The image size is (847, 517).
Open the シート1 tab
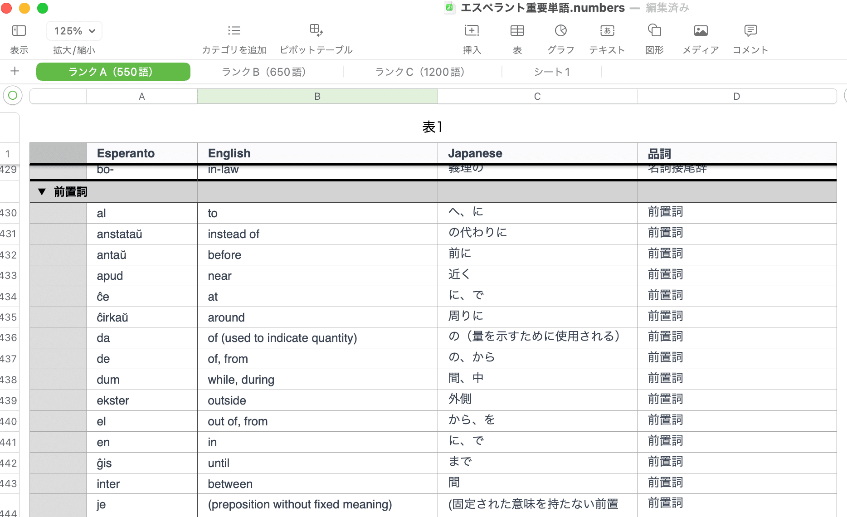pyautogui.click(x=551, y=71)
